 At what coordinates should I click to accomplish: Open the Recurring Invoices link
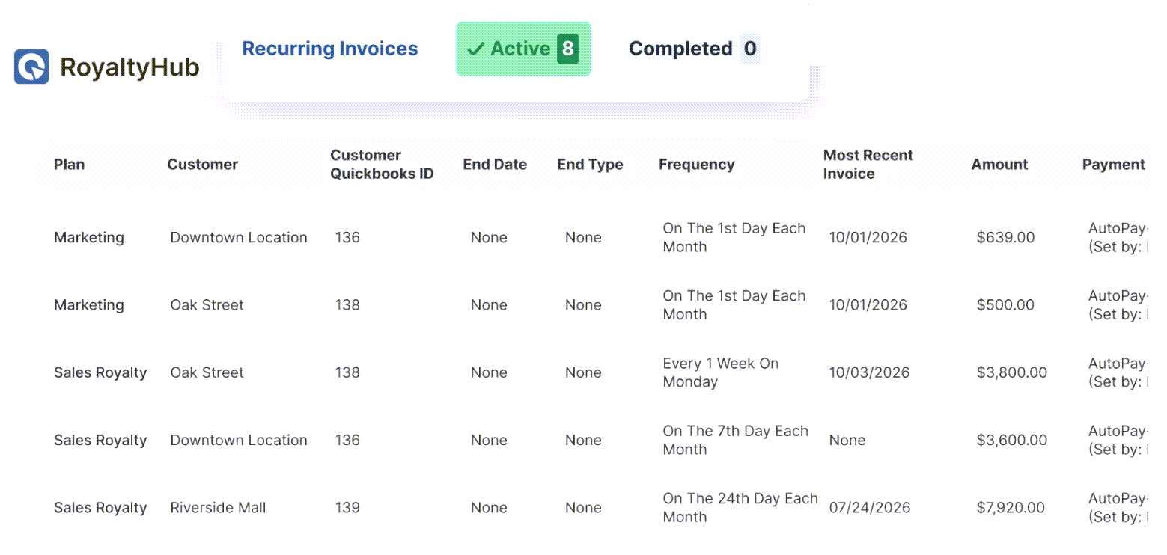click(330, 49)
